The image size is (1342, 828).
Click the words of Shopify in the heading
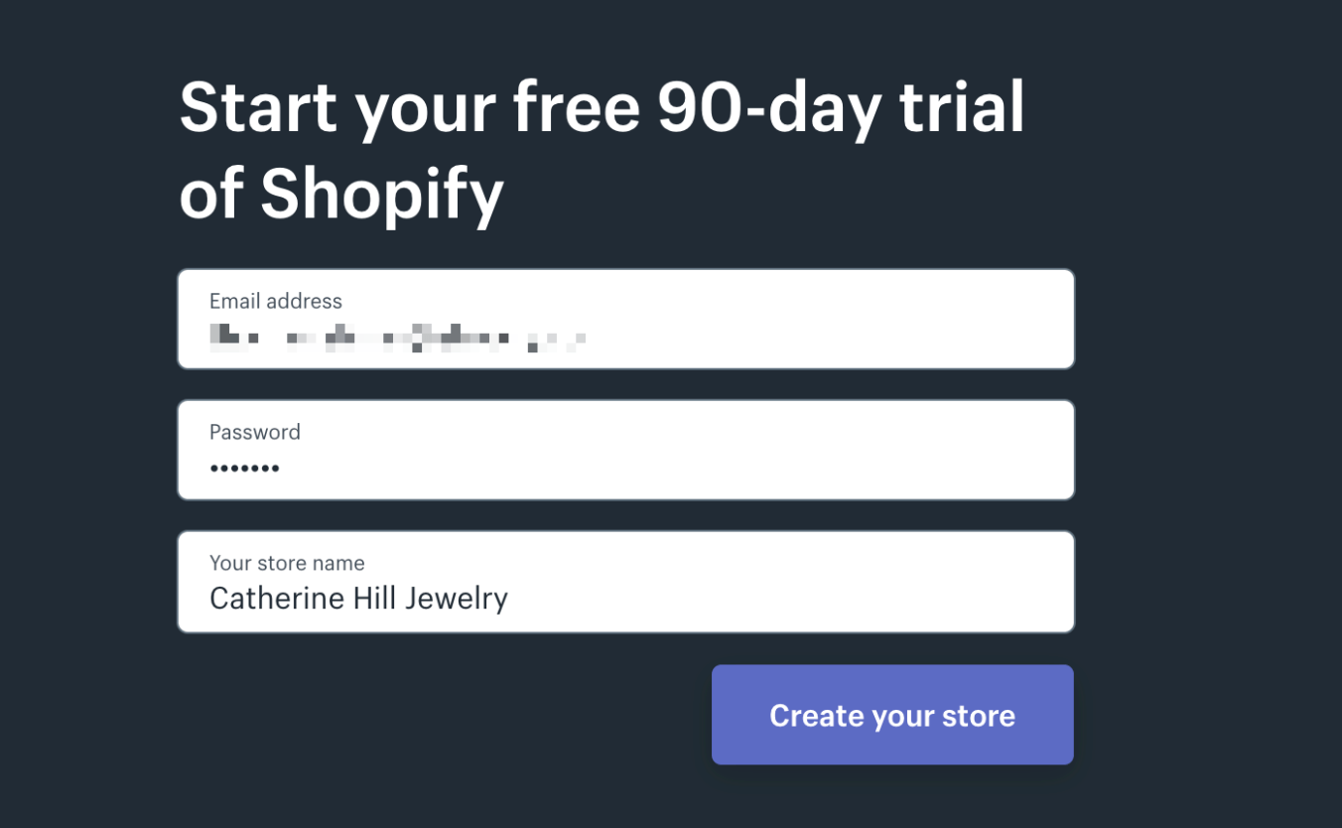point(340,193)
